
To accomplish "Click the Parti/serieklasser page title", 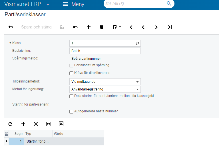I will [x=25, y=15].
